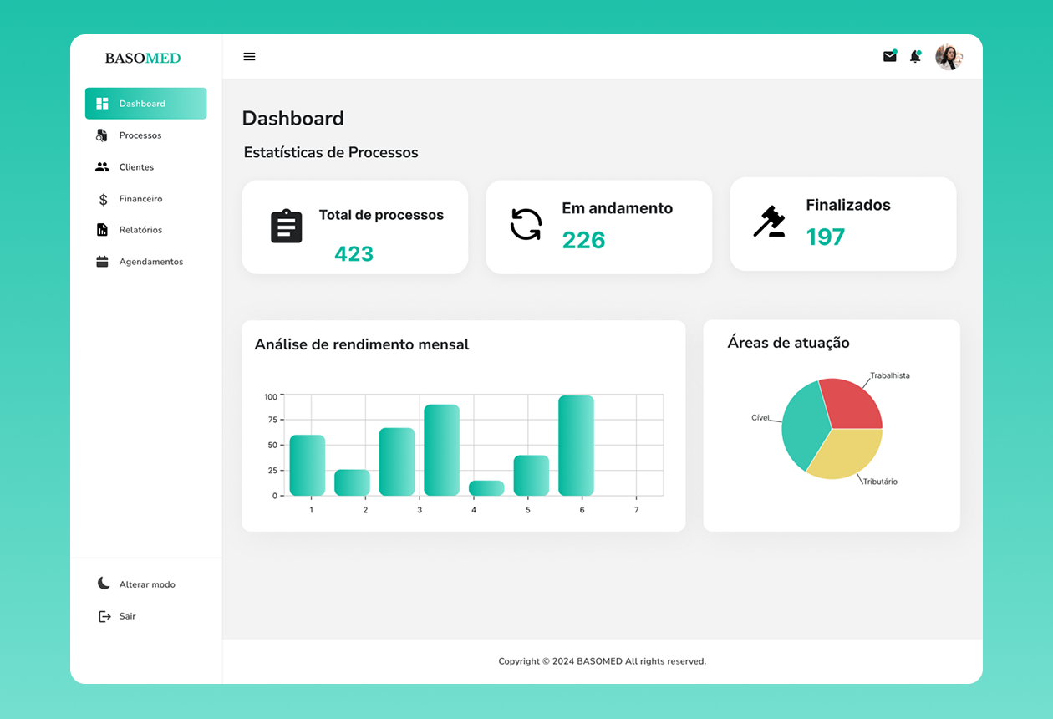1053x719 pixels.
Task: Click the BASOMED logo
Action: 143,58
